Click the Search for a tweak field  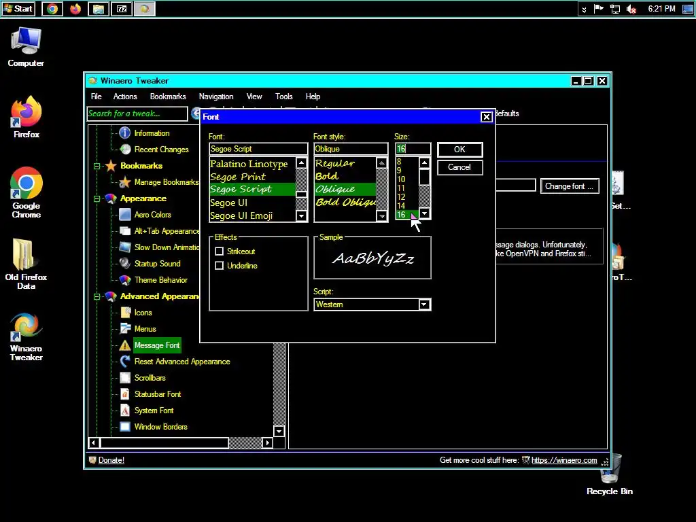pyautogui.click(x=137, y=114)
